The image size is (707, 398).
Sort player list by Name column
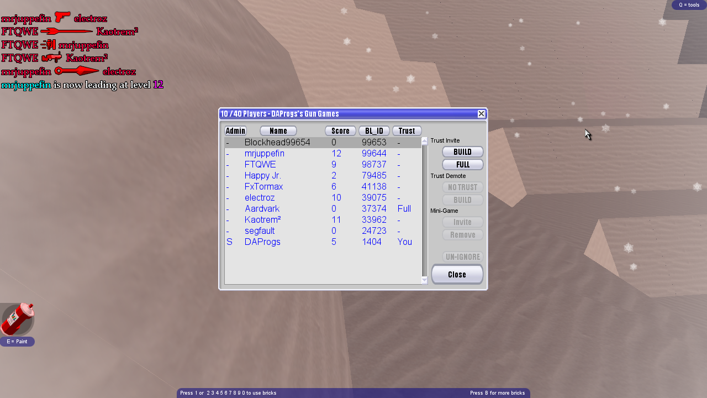tap(278, 131)
